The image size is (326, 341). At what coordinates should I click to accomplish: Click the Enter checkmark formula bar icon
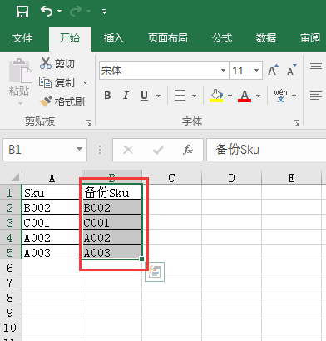pyautogui.click(x=158, y=150)
